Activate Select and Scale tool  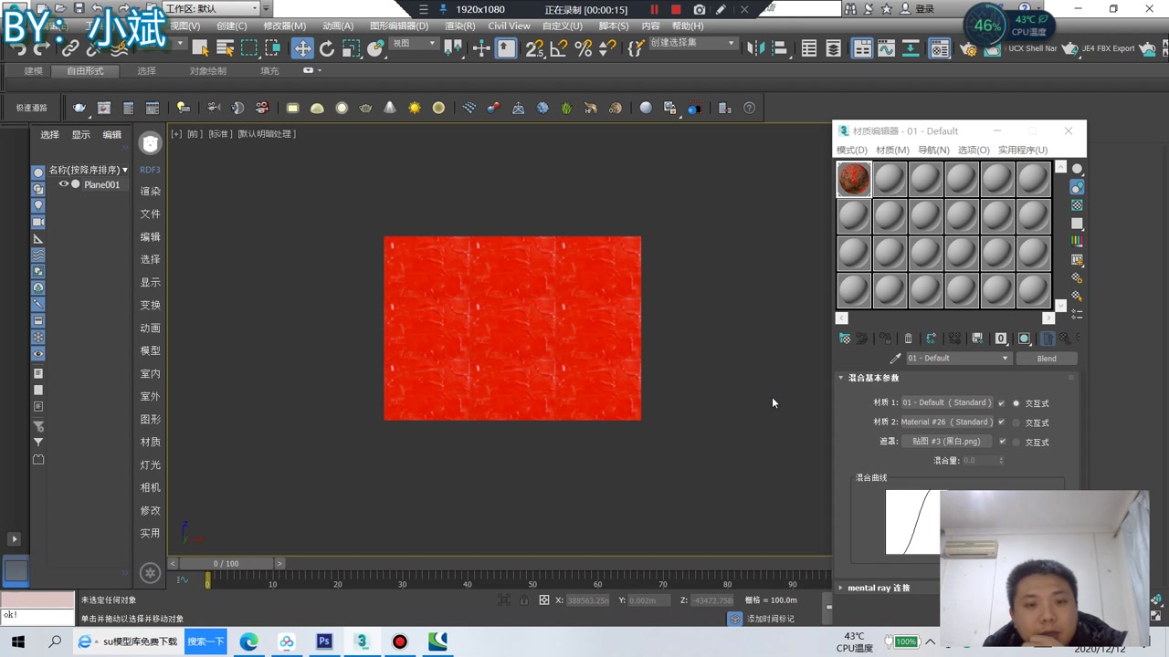[351, 48]
